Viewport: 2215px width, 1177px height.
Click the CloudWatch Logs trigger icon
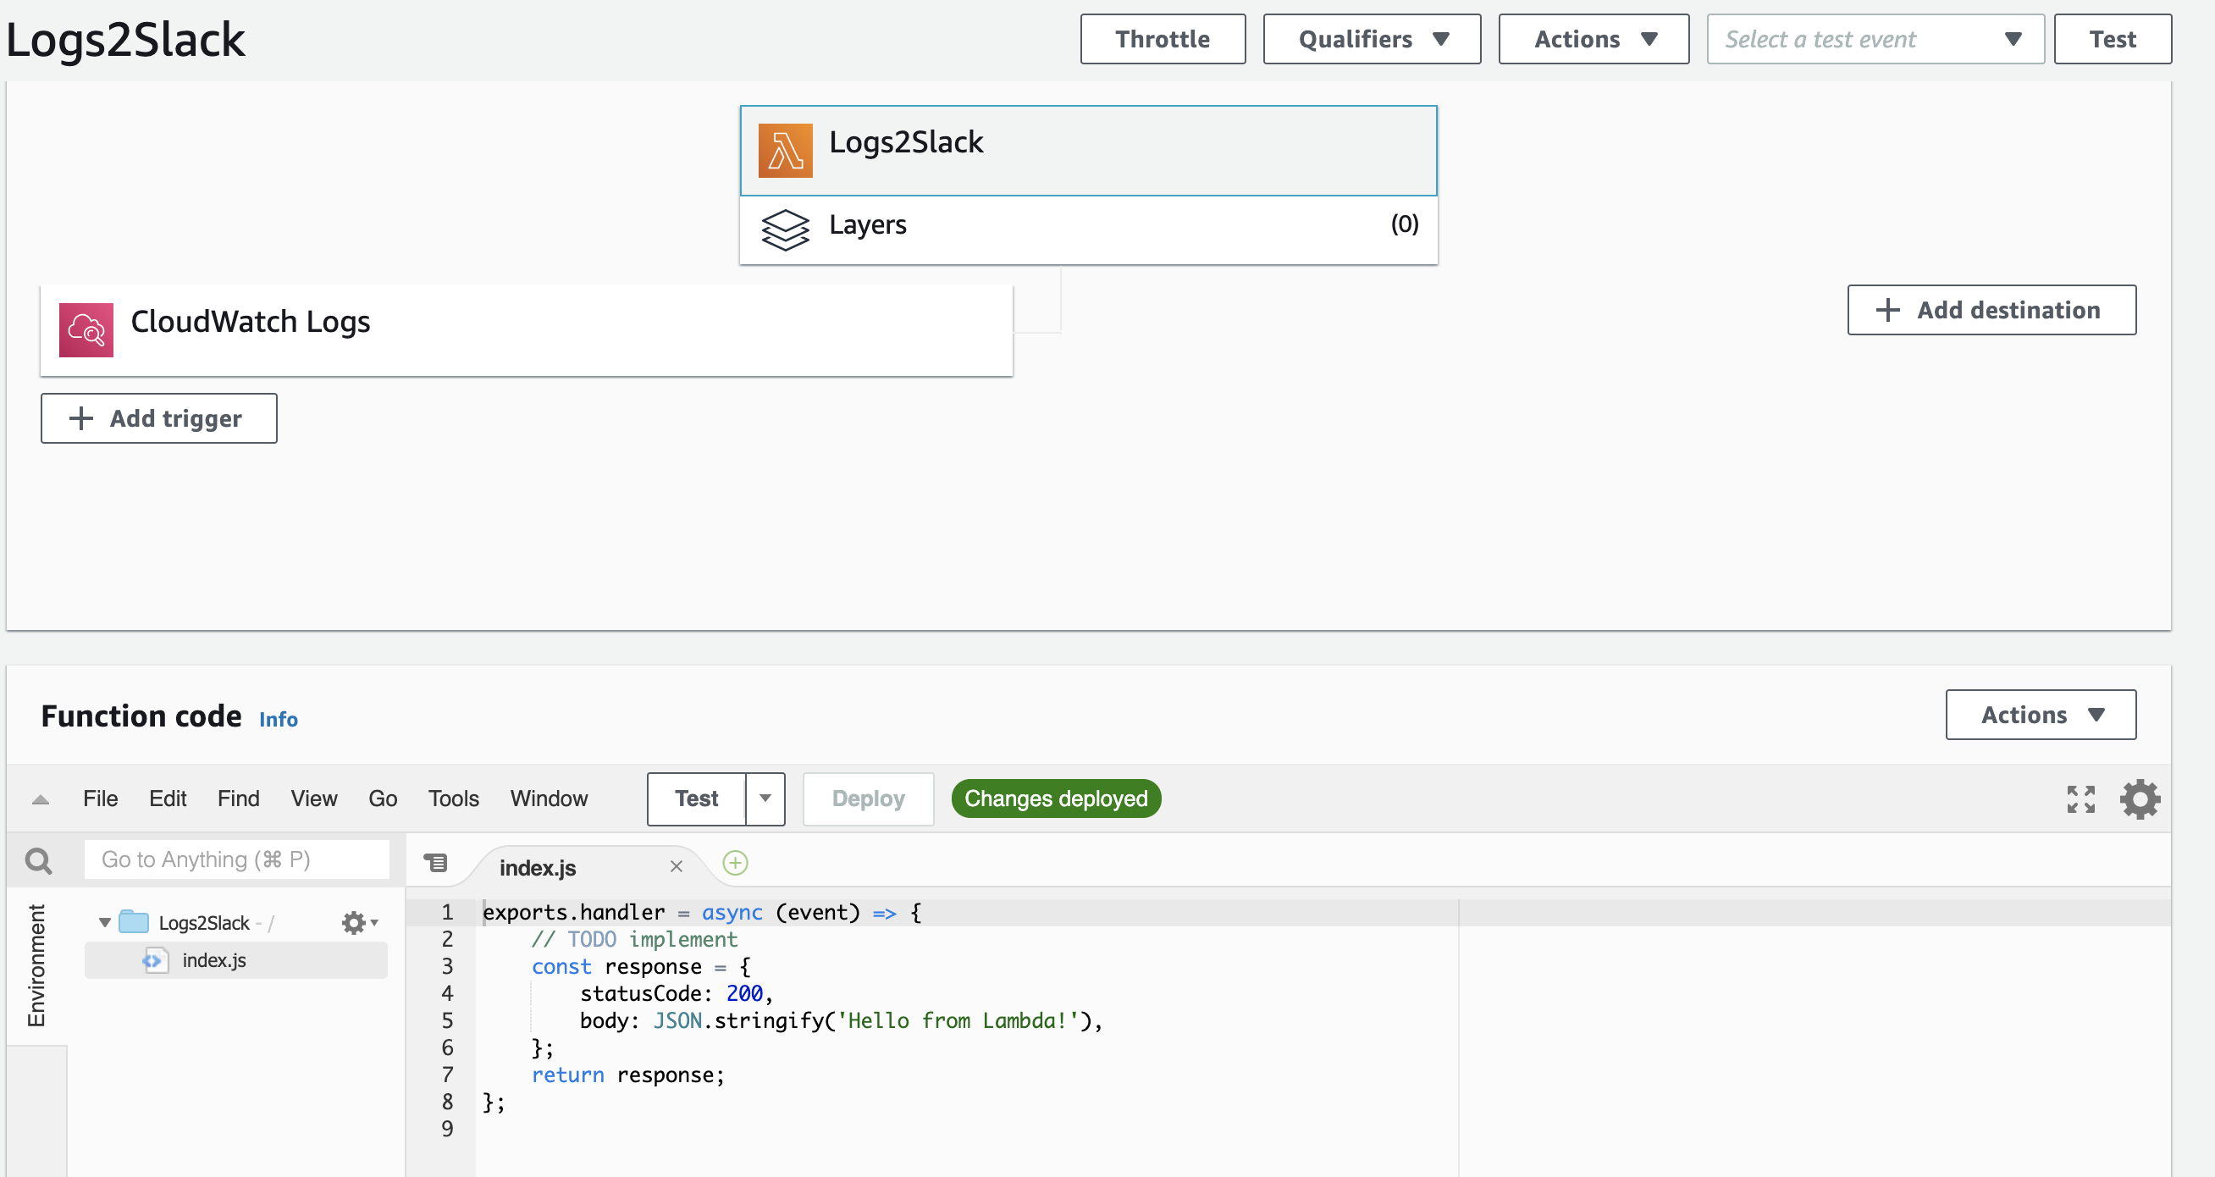[x=84, y=321]
